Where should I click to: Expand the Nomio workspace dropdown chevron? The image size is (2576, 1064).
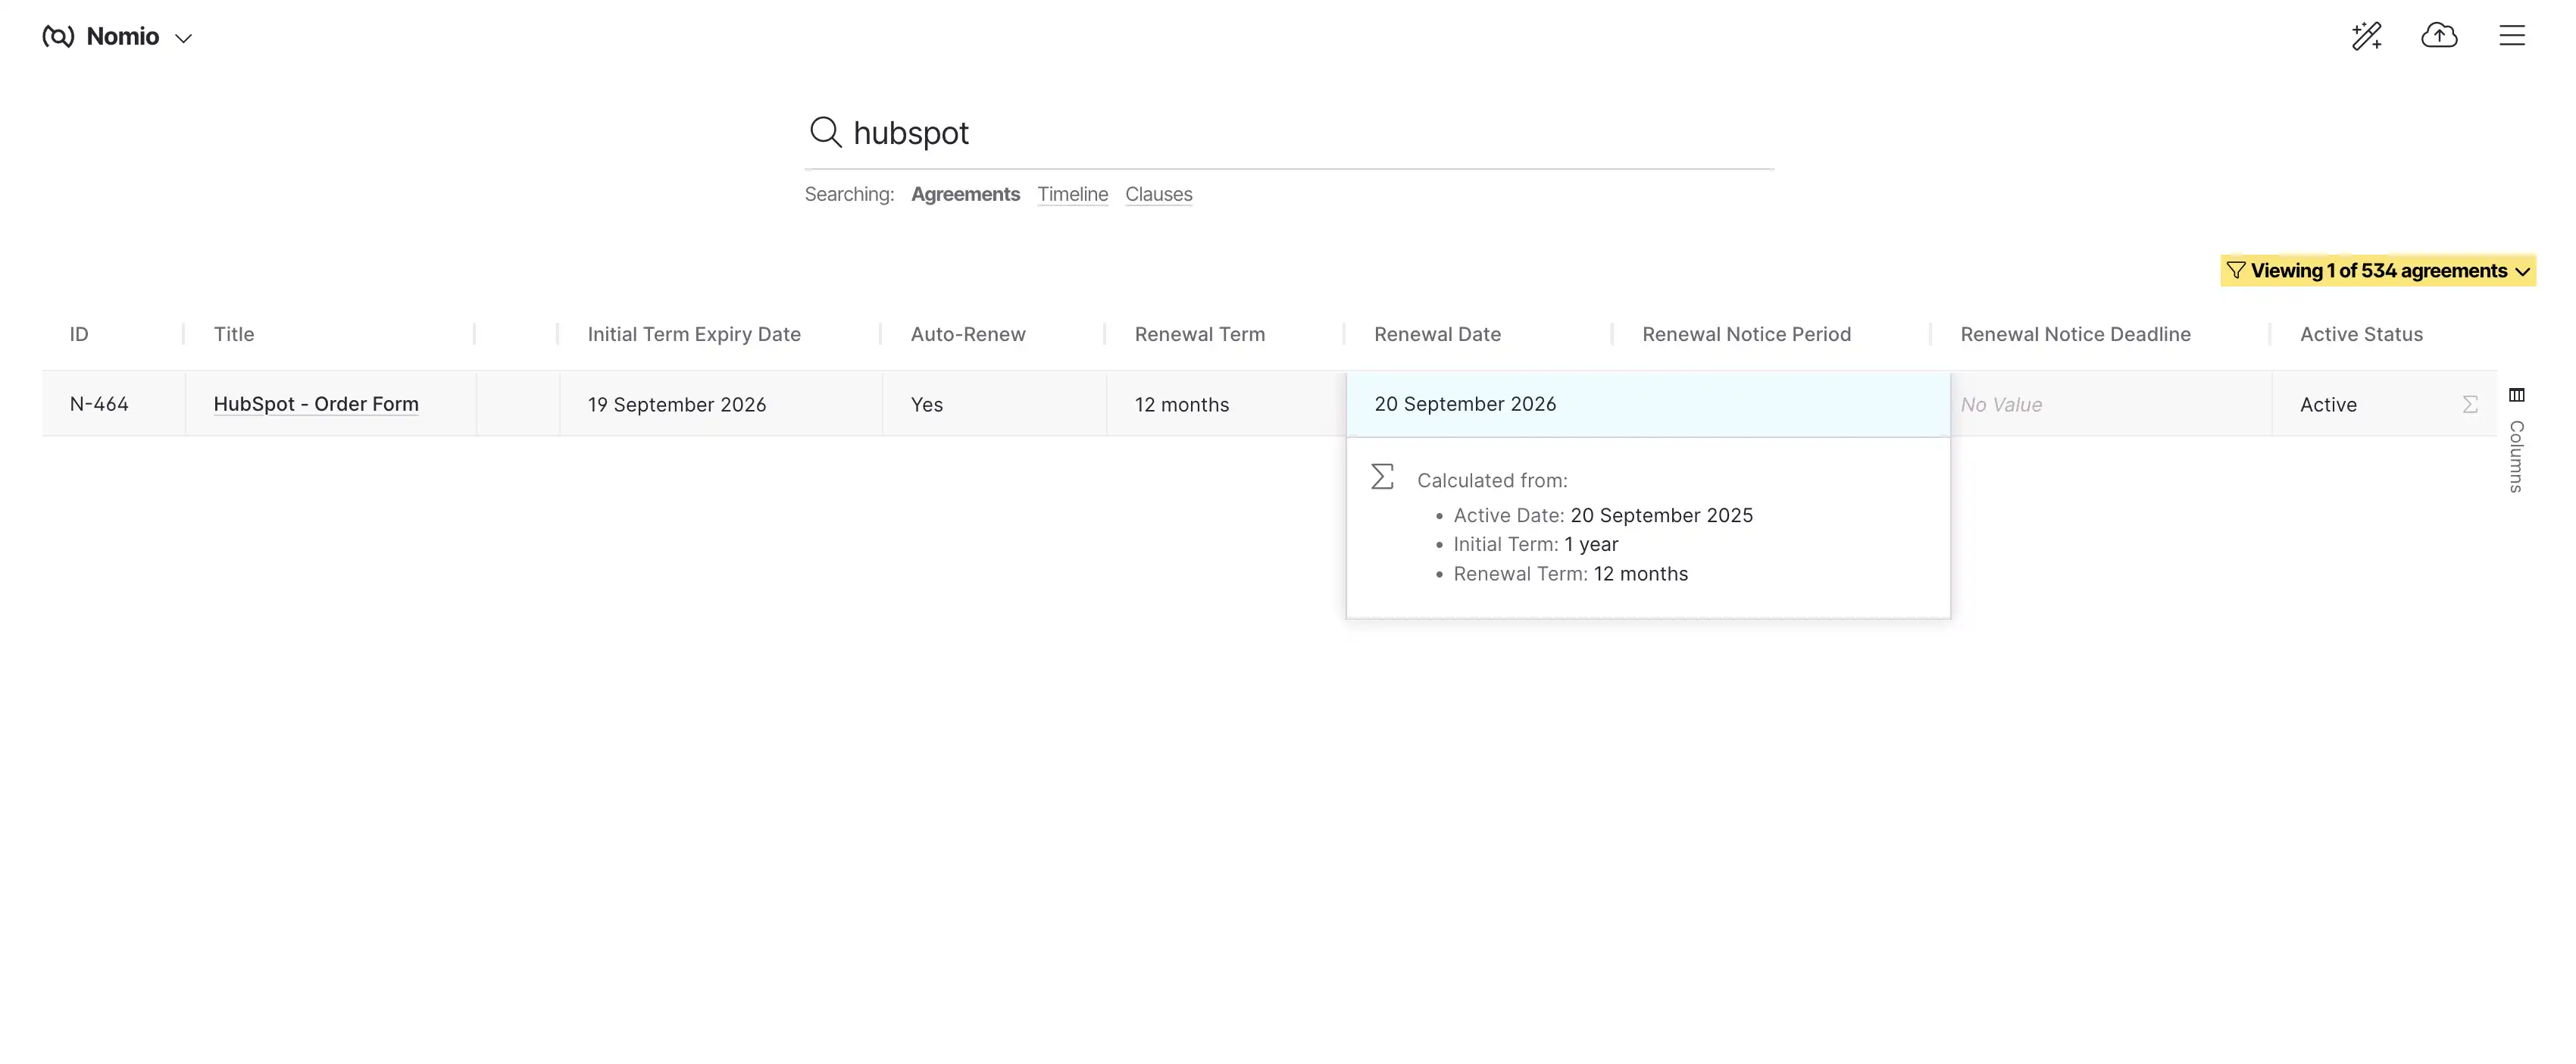(x=183, y=39)
